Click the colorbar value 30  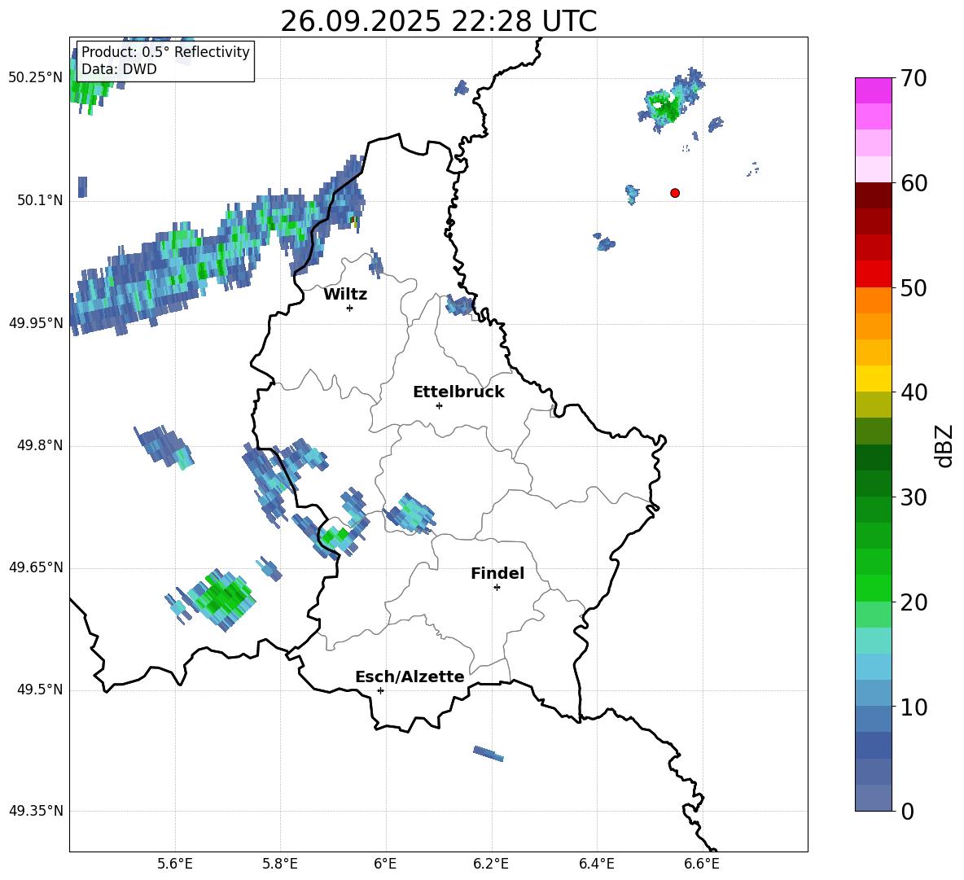[x=914, y=497]
